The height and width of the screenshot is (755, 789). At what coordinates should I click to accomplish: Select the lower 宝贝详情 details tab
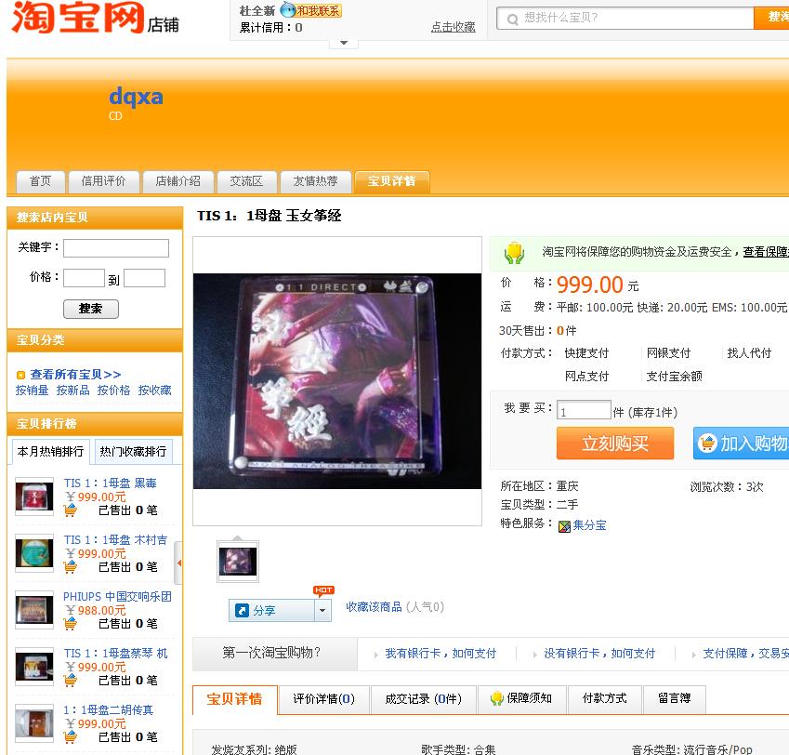tap(234, 699)
